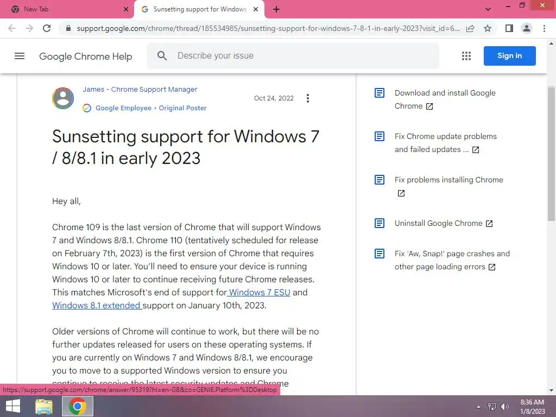Click document icon beside Fix 'Aw, Snap!'

point(380,254)
